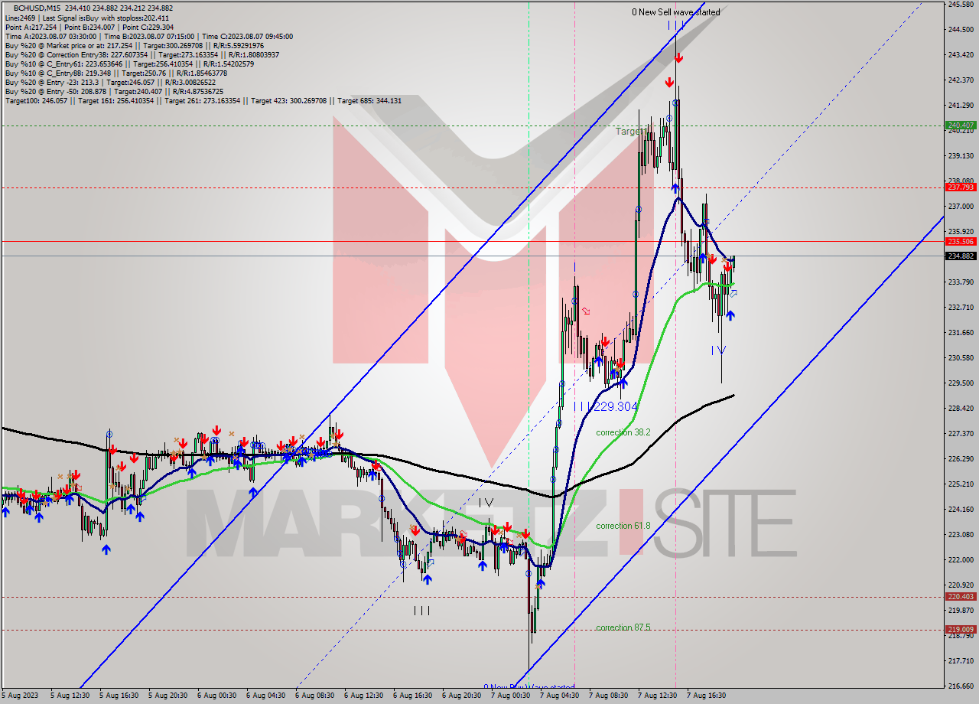
Task: Click the 'correction 87.5' level label
Action: point(623,627)
